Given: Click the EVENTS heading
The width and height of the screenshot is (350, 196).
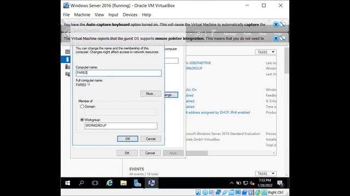Looking at the screenshot, I should click(x=137, y=169).
